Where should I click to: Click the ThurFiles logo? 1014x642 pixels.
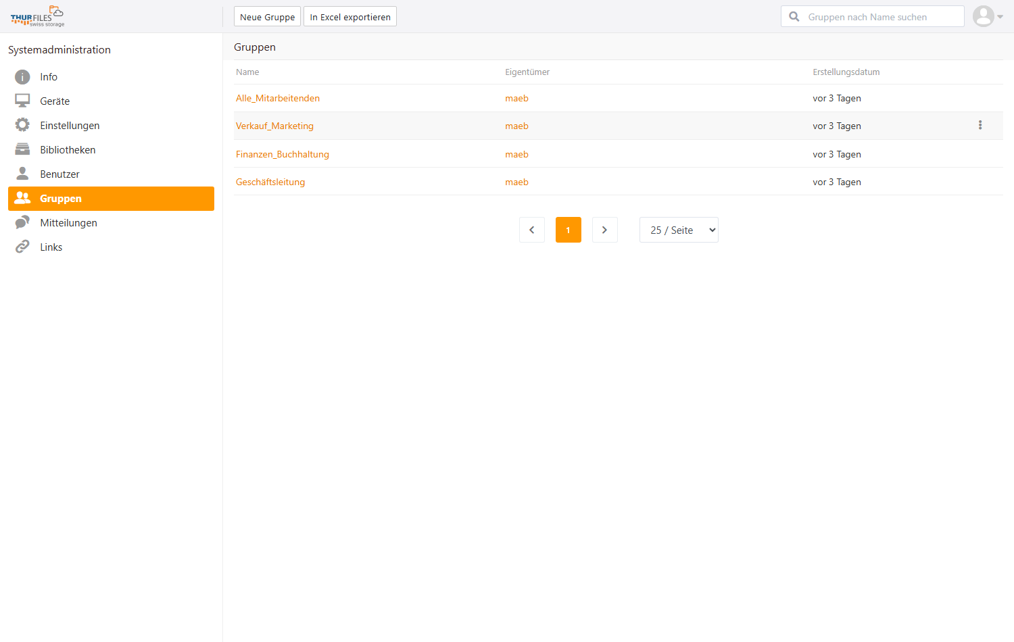click(37, 16)
